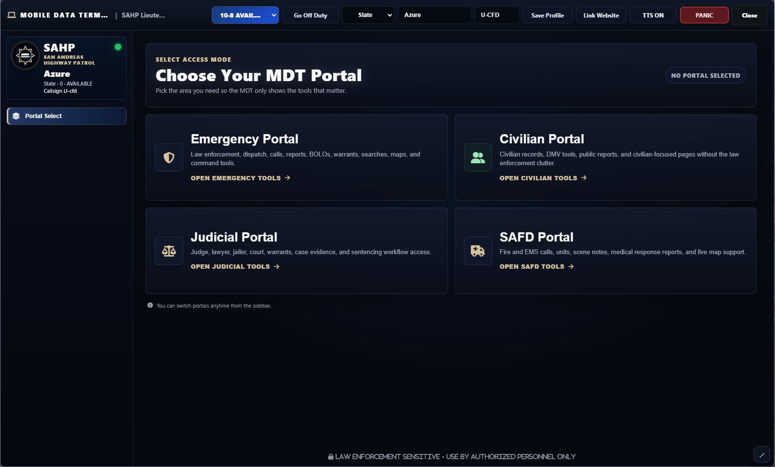Click the SAFD Portal ambulance icon

[x=478, y=251]
